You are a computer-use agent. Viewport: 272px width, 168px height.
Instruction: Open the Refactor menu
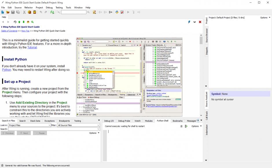(x=29, y=7)
